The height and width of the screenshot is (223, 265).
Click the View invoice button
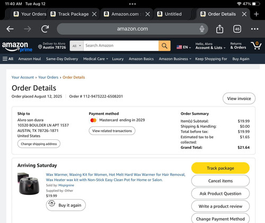[x=239, y=99]
